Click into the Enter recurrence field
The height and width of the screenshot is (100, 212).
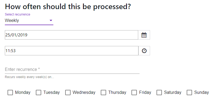(x=72, y=70)
